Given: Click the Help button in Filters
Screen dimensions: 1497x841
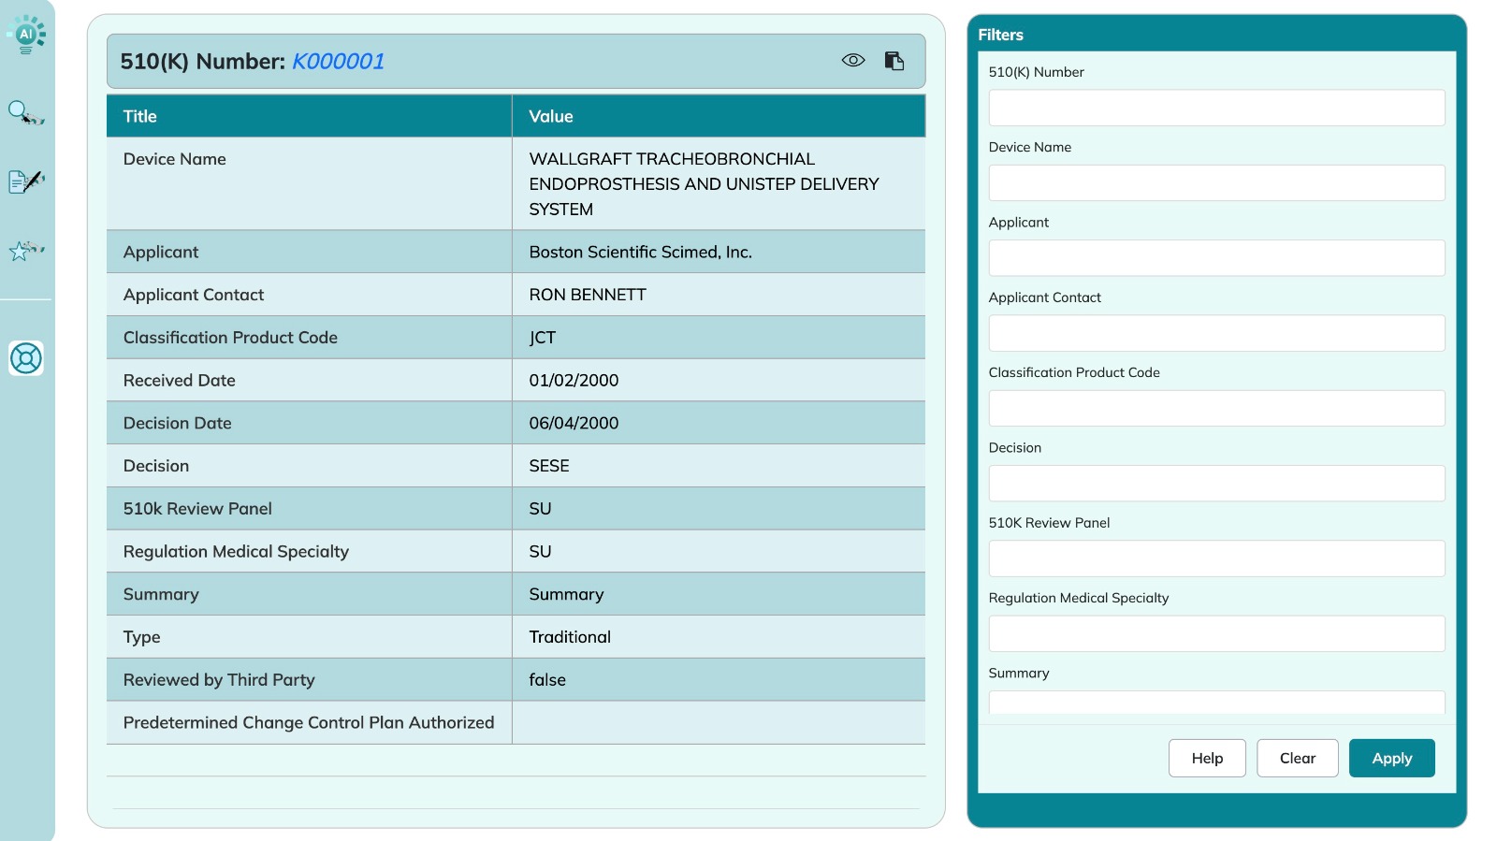Looking at the screenshot, I should [x=1206, y=758].
